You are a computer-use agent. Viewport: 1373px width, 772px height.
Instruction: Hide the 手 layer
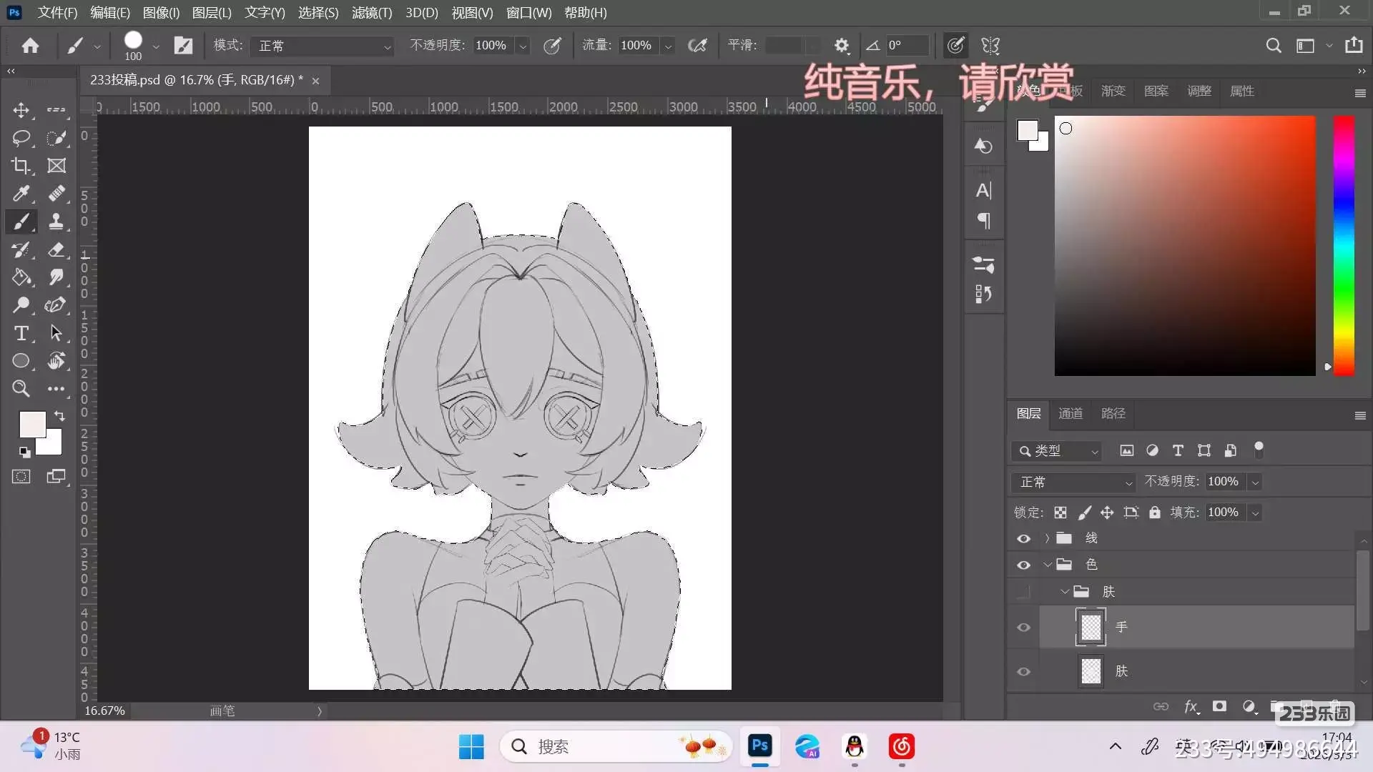point(1023,628)
